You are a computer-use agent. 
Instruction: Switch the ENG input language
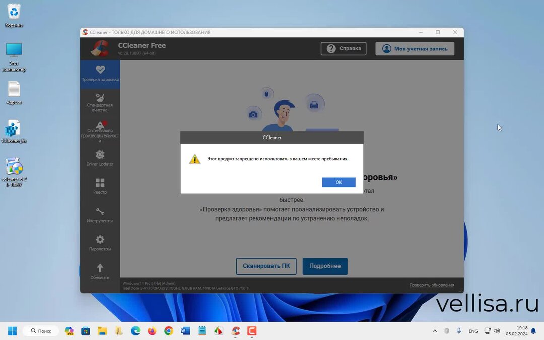click(473, 331)
